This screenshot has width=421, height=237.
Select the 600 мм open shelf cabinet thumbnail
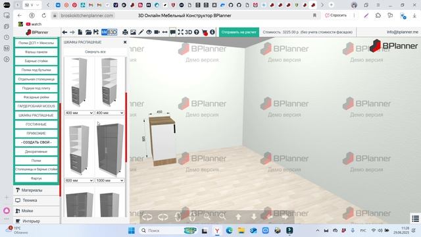[x=79, y=150]
